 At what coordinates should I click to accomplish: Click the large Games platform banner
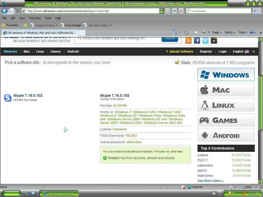(x=226, y=120)
